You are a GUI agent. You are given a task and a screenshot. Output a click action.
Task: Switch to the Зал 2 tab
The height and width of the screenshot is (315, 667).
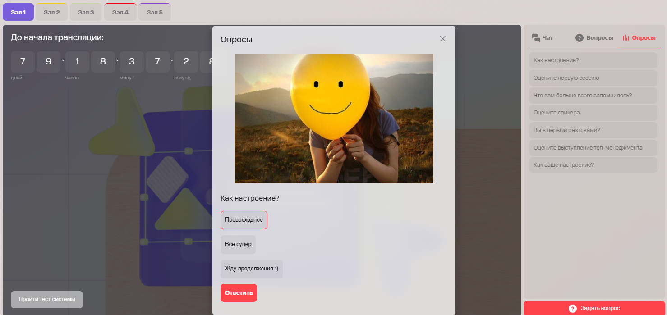52,12
